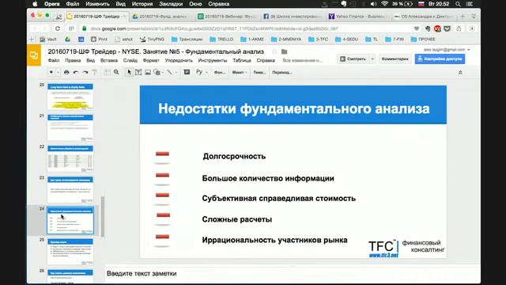Screen dimensions: 506x285
Task: Click the Insert comment icon
Action: 187,72
